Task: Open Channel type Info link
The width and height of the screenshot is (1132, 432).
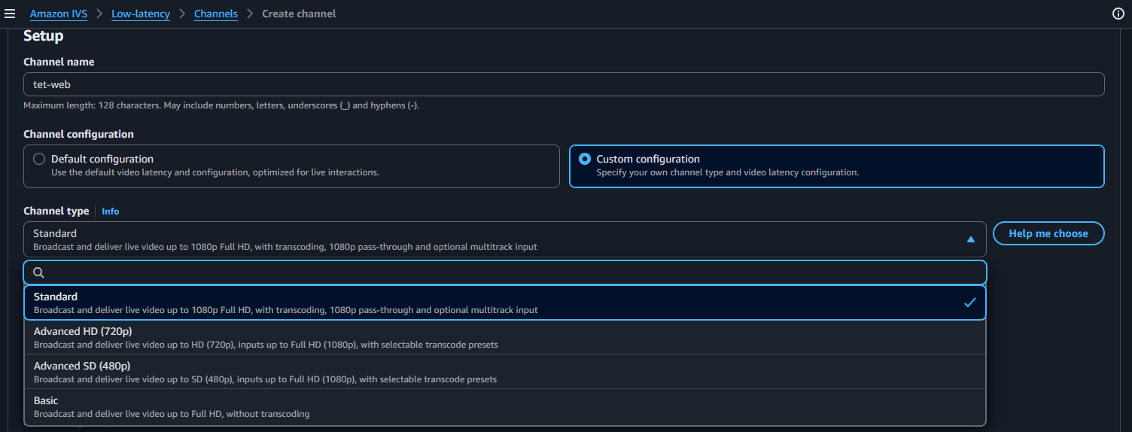Action: [x=111, y=211]
